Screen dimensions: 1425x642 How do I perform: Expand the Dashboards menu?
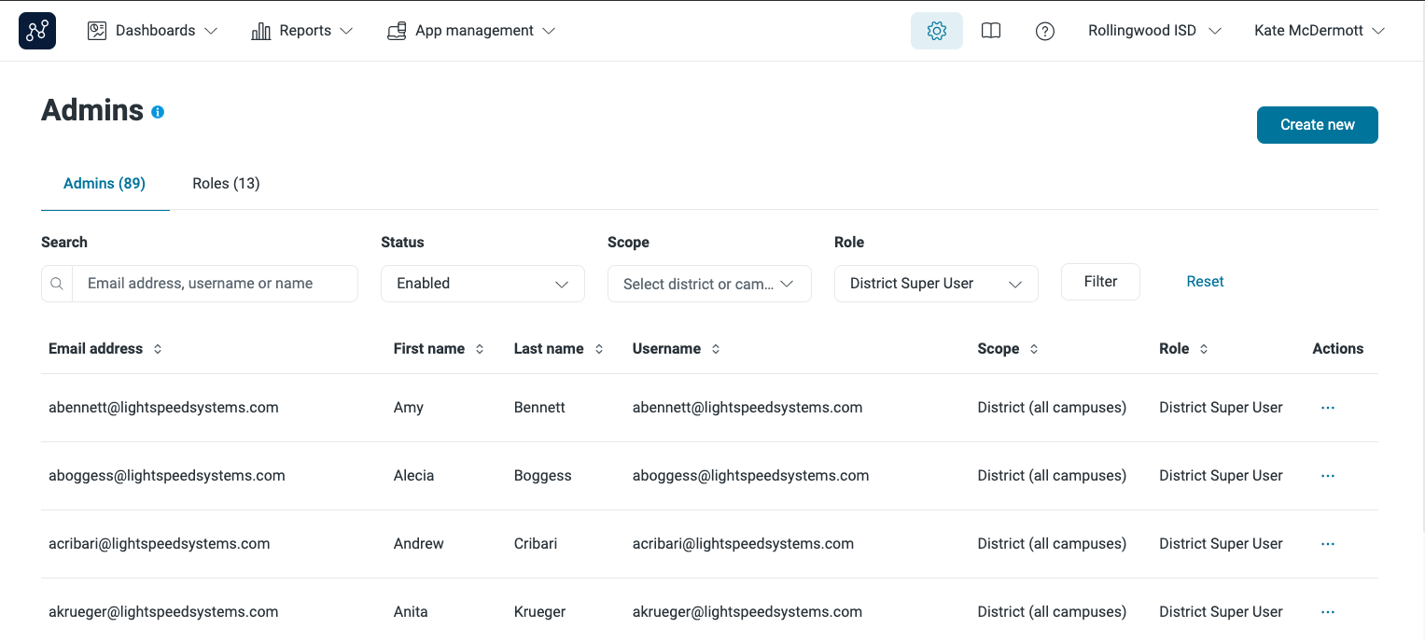click(x=153, y=31)
